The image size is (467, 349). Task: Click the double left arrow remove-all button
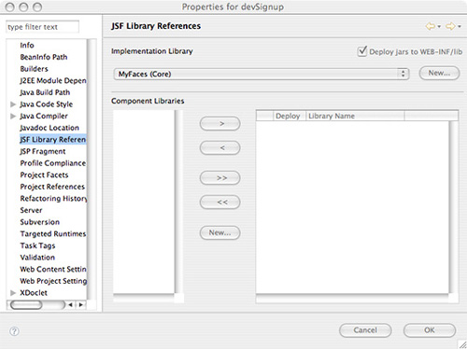coord(220,202)
